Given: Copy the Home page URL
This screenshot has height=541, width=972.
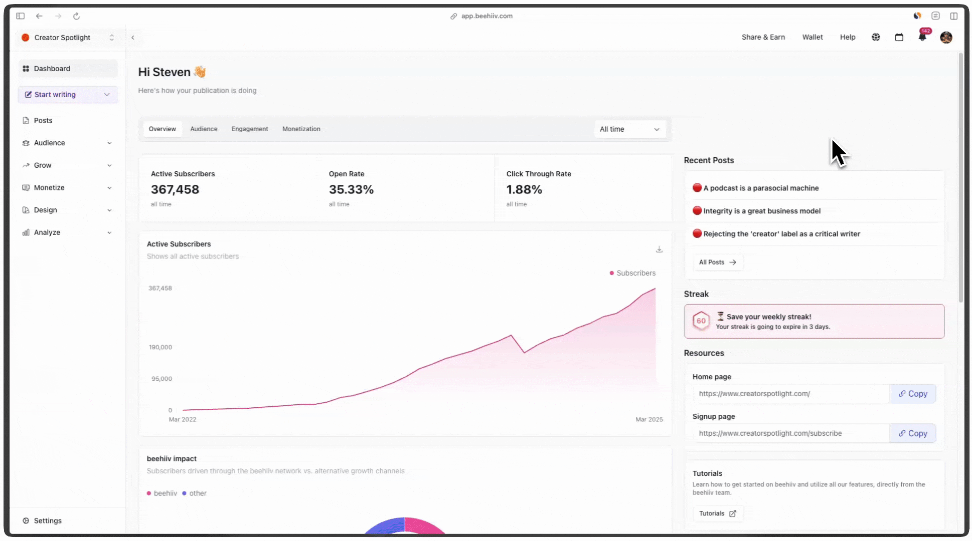Looking at the screenshot, I should (x=912, y=394).
